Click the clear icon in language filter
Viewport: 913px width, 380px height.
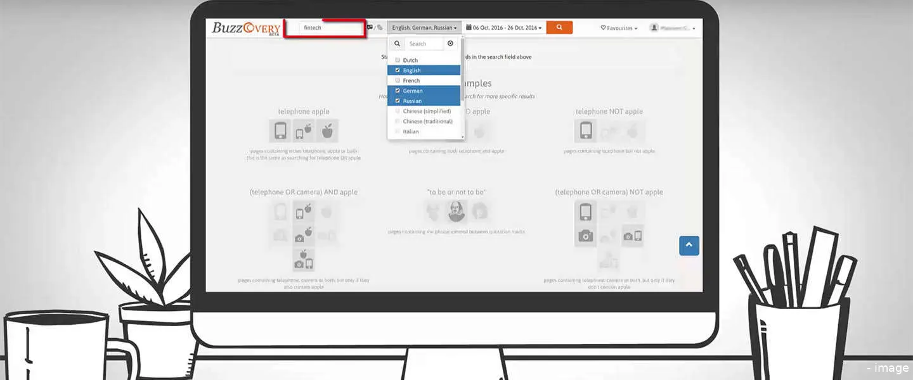tap(450, 44)
